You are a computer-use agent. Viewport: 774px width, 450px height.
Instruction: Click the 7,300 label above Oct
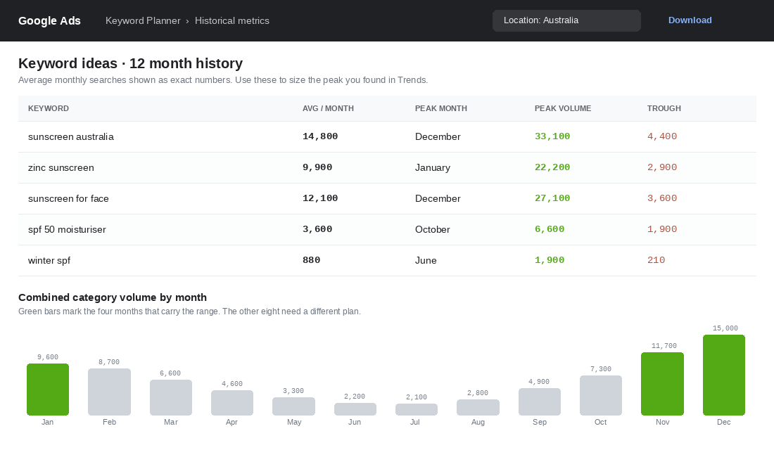click(601, 369)
